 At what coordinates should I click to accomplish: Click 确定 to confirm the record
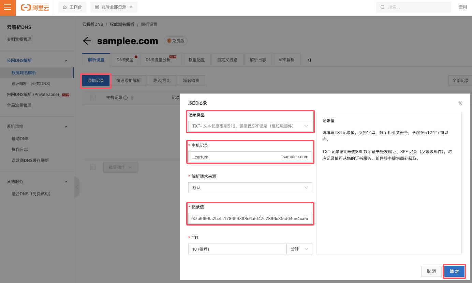(x=454, y=271)
